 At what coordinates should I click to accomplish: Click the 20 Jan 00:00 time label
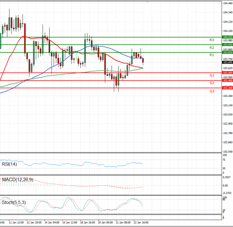[x=105, y=223]
